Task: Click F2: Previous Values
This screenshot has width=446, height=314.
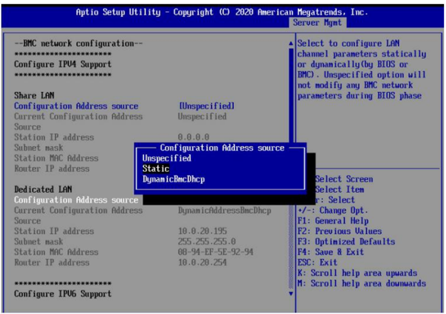Action: point(339,231)
